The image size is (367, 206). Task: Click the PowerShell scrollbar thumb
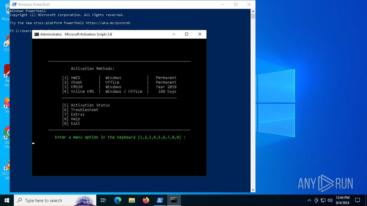[x=253, y=16]
